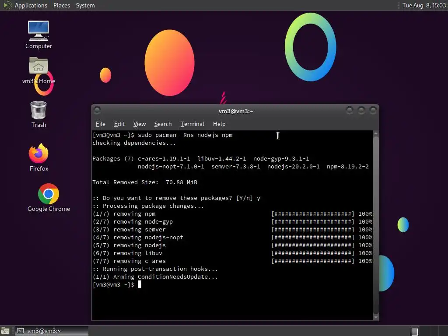Click the '(6/7) removing libuv' line

(x=232, y=253)
